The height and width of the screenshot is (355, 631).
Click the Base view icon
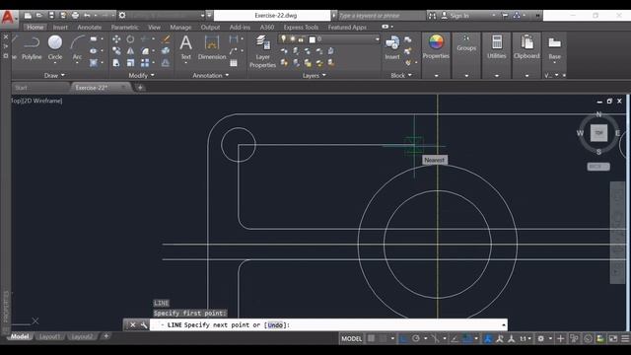coord(554,47)
